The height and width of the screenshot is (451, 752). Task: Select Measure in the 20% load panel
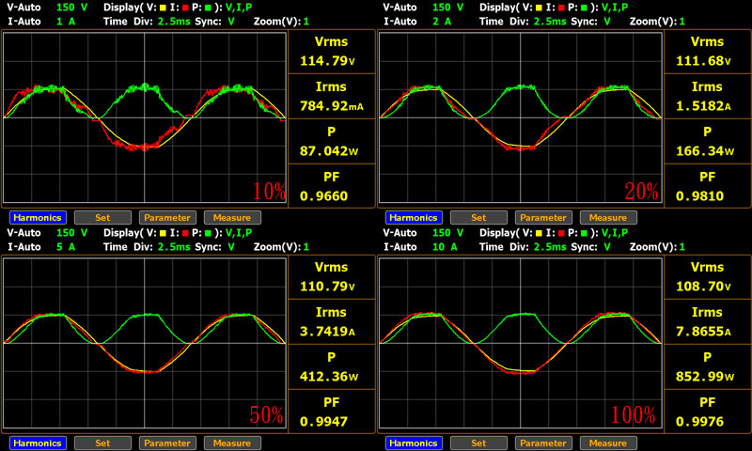pos(608,218)
